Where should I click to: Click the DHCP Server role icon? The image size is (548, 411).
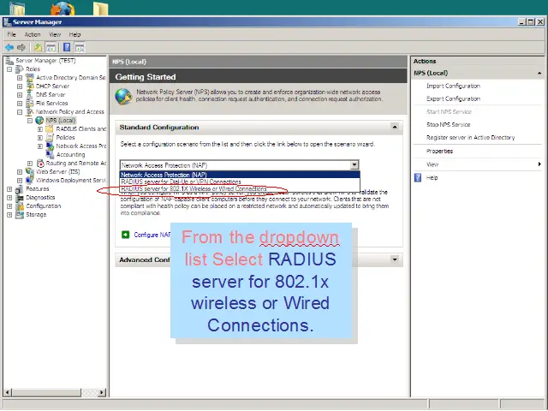[x=29, y=86]
